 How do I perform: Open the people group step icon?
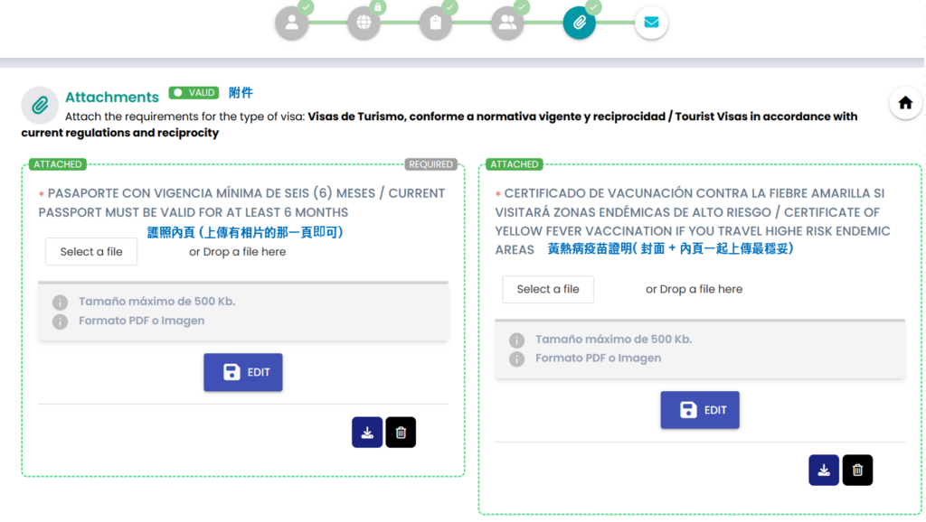pos(507,23)
